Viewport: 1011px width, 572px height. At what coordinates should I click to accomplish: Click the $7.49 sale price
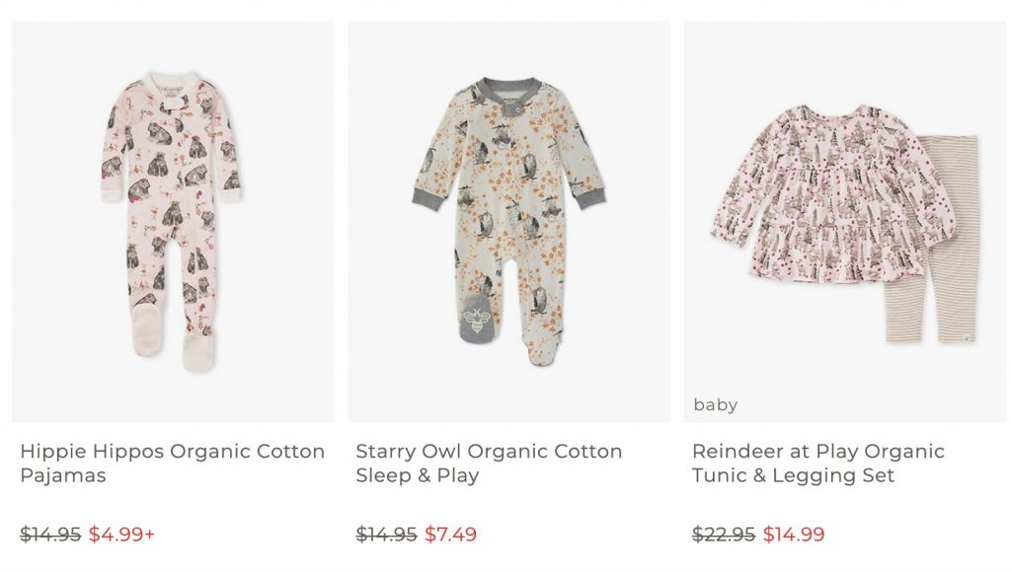[x=451, y=535]
